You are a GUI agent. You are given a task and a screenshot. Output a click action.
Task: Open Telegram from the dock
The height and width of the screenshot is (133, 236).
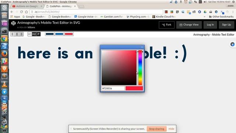click(4, 92)
